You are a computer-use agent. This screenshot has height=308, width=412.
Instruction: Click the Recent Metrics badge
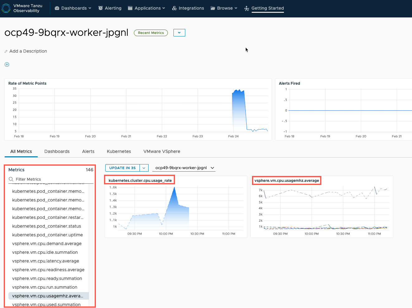coord(151,33)
